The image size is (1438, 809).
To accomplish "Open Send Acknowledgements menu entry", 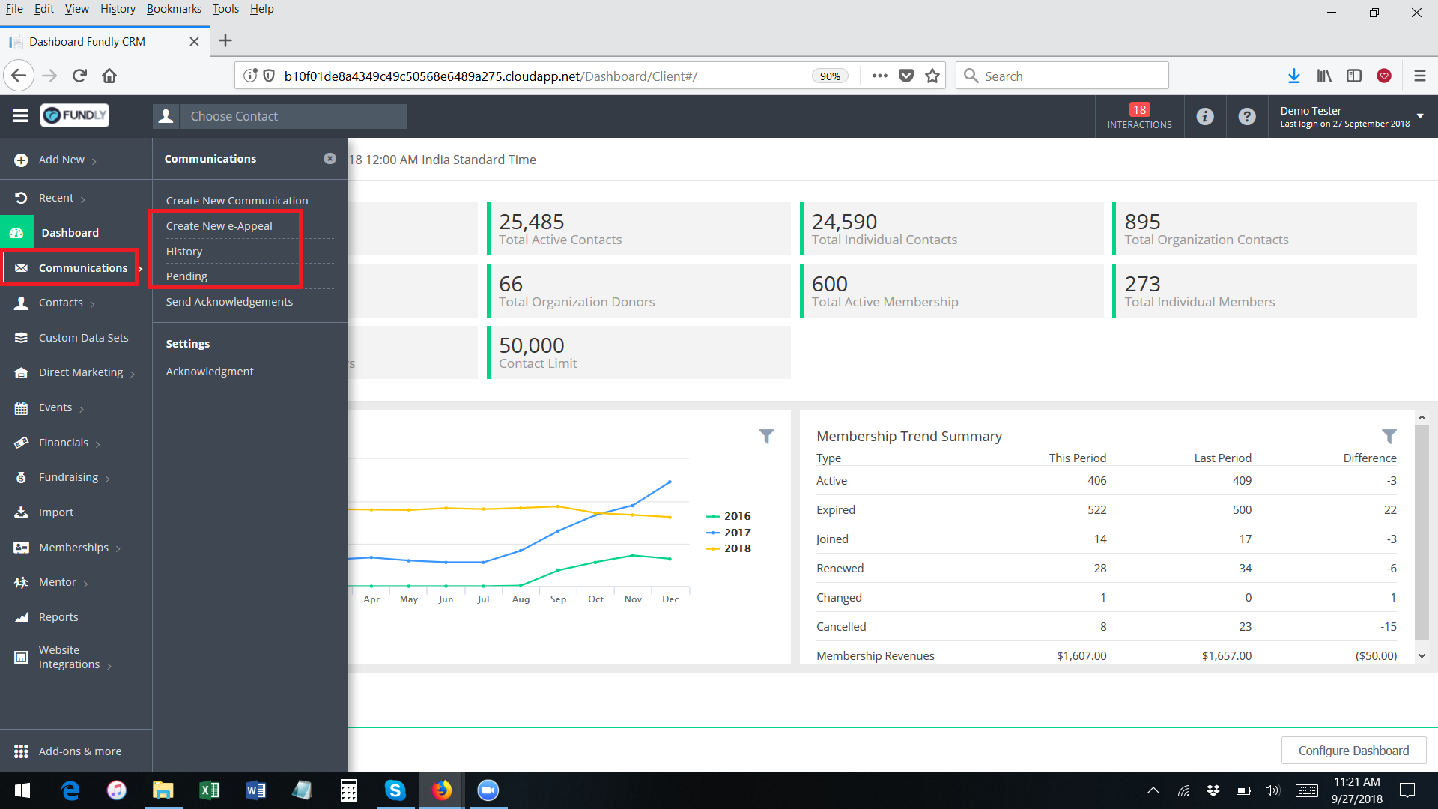I will coord(229,302).
